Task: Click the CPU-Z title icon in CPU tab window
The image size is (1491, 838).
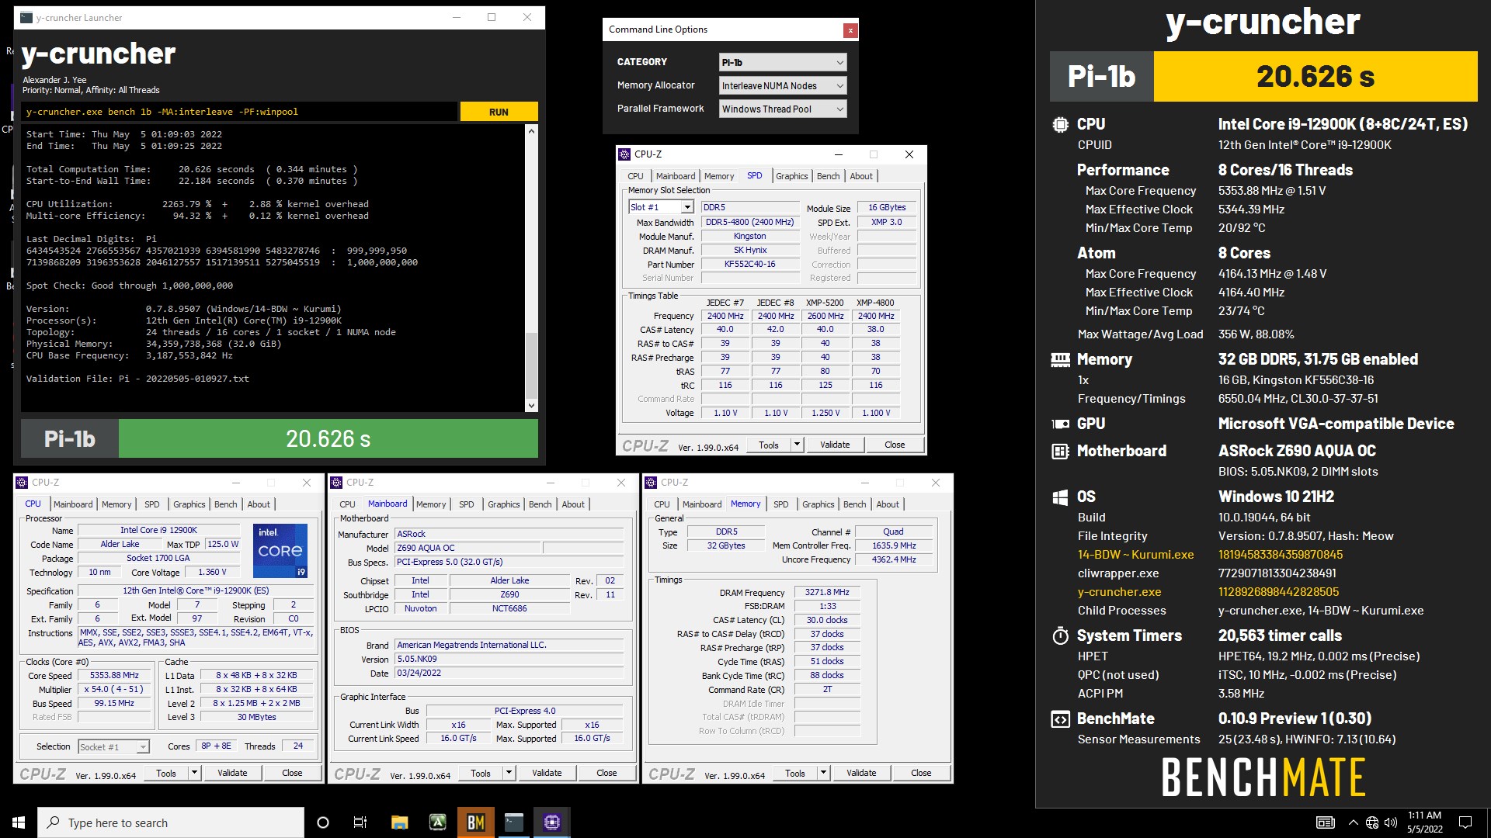Action: pos(22,483)
